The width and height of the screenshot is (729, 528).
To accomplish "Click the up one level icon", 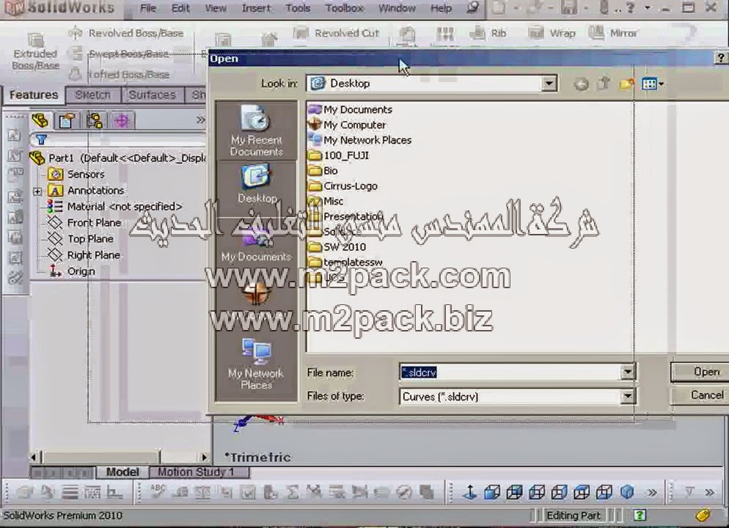I will click(x=604, y=84).
